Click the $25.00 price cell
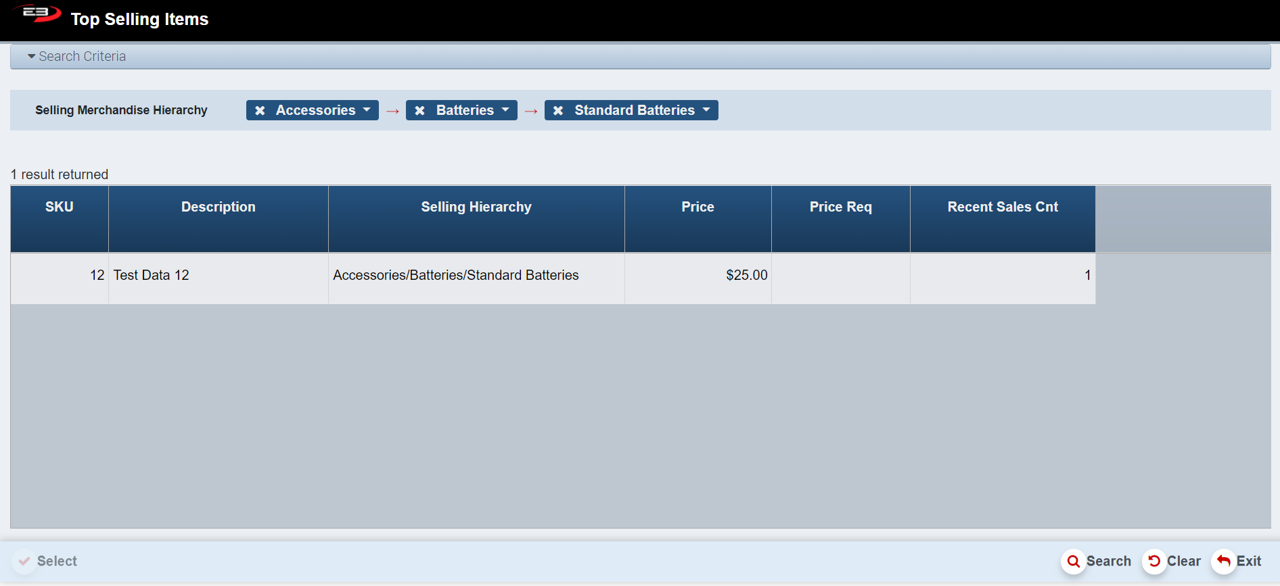Viewport: 1280px width, 586px height. click(746, 275)
